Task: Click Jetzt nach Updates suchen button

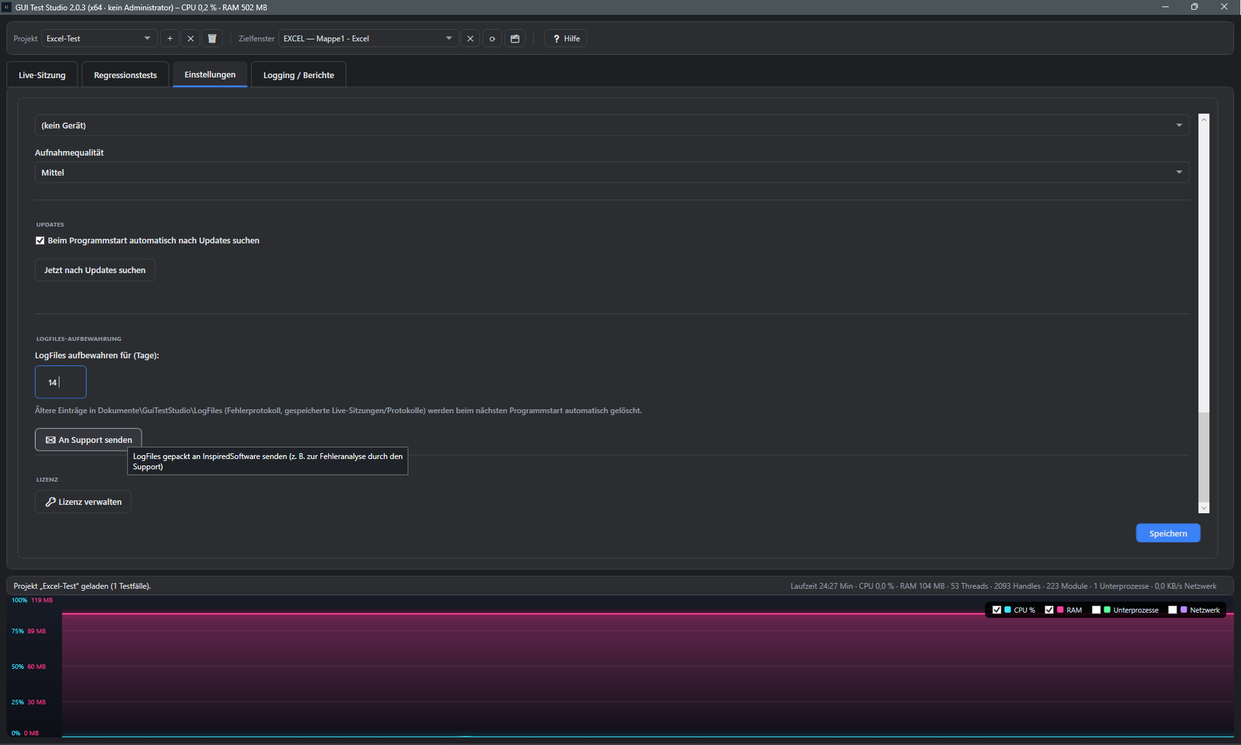Action: tap(95, 270)
